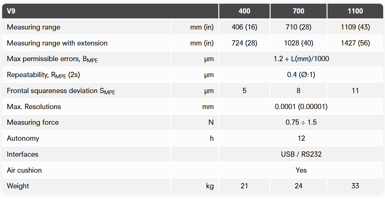Screen dimensions: 385x200
Task: Select the 1100 column header
Action: pyautogui.click(x=355, y=11)
